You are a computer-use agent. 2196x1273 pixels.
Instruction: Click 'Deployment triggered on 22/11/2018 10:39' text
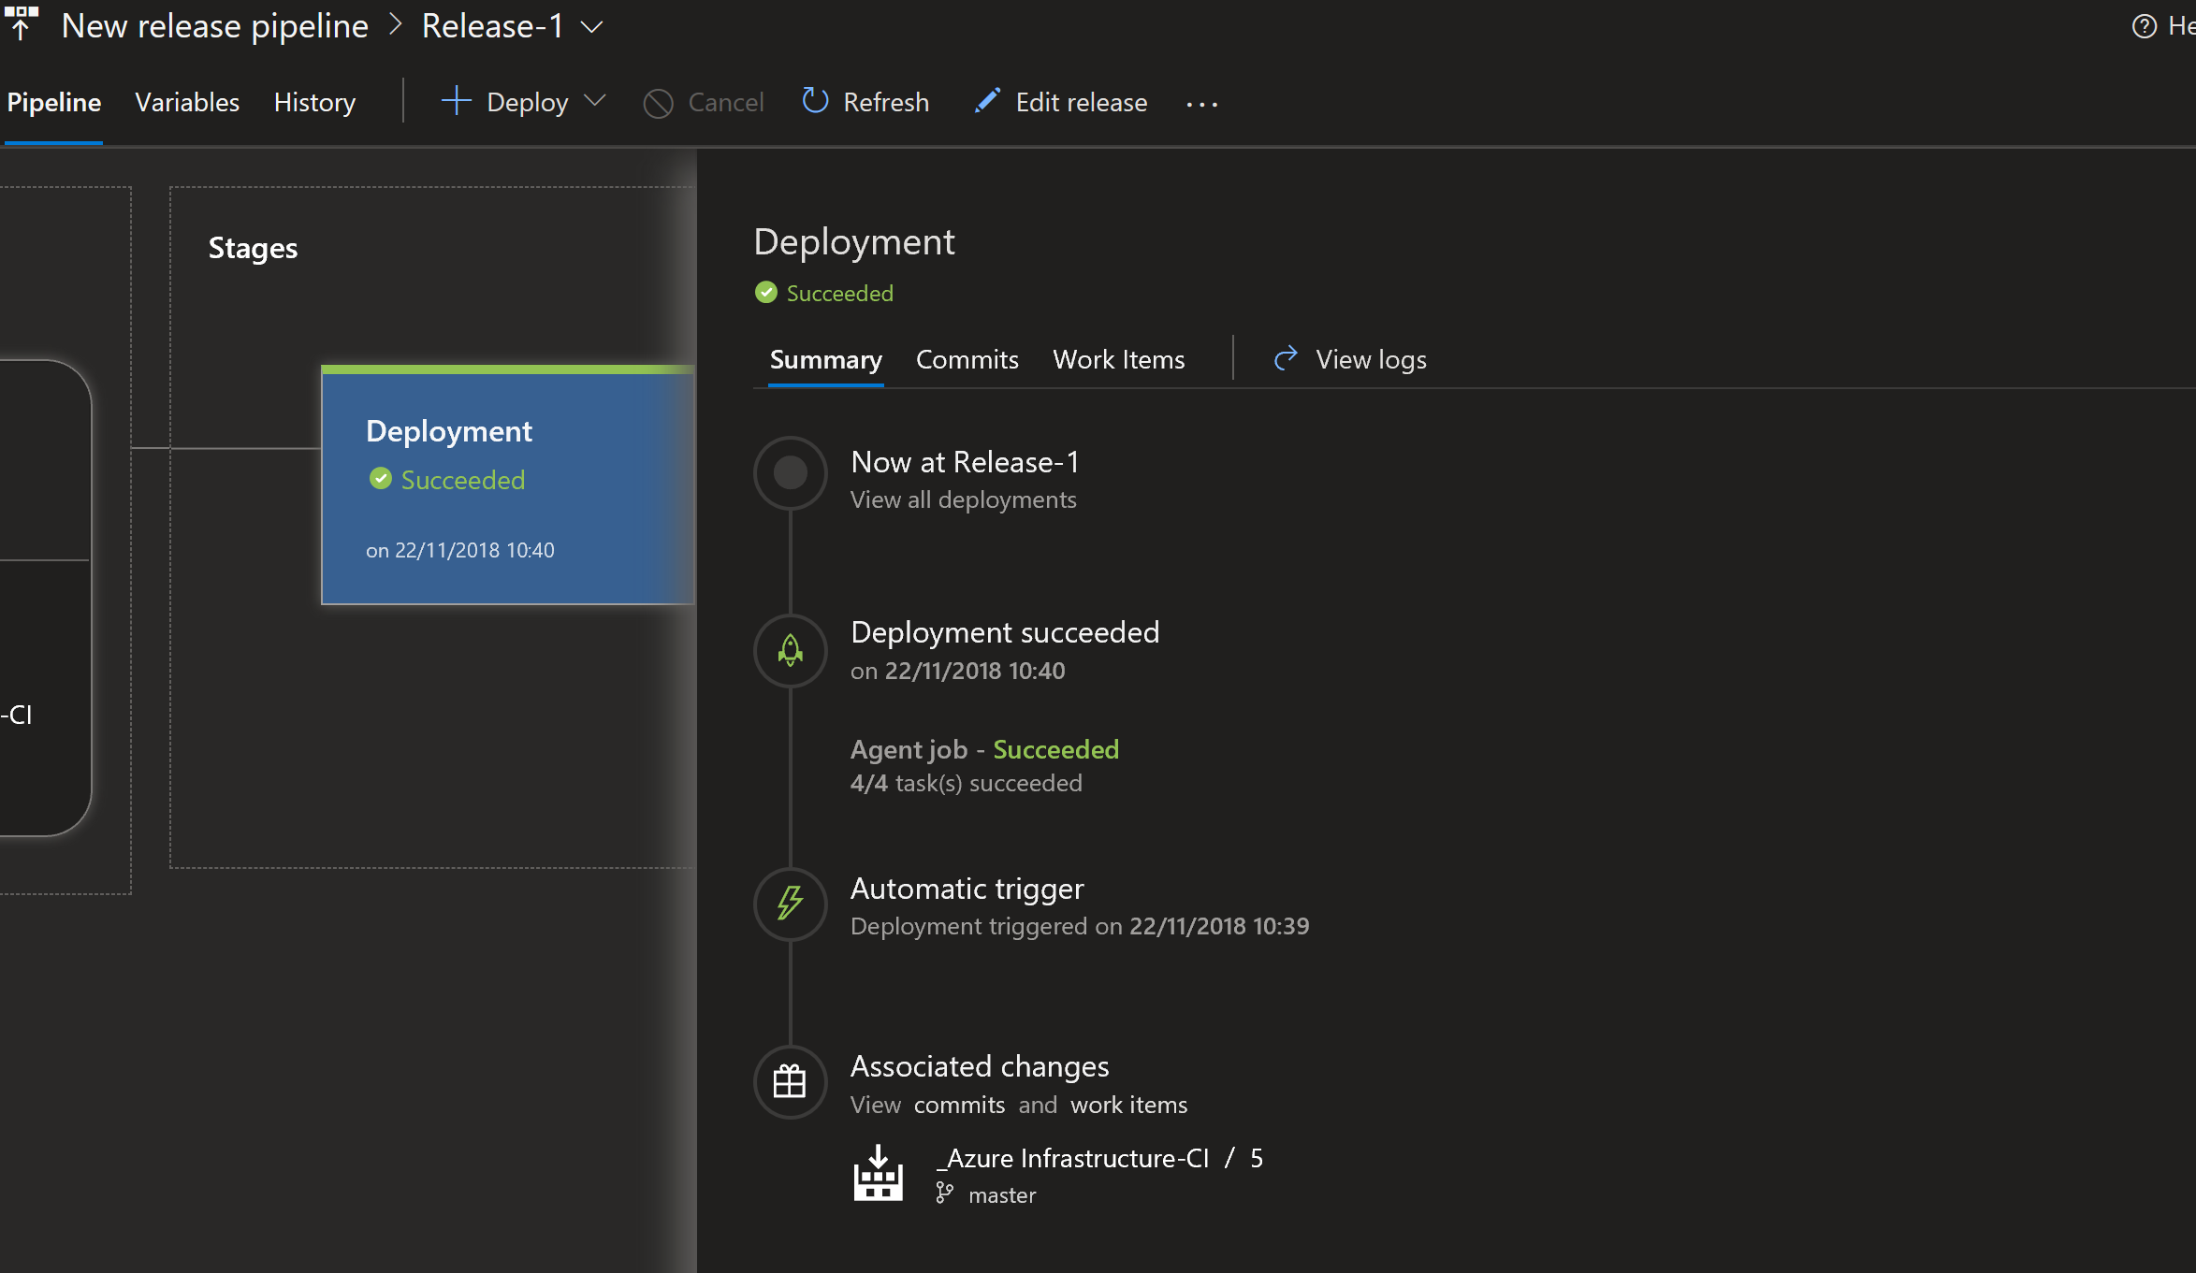[x=1080, y=926]
